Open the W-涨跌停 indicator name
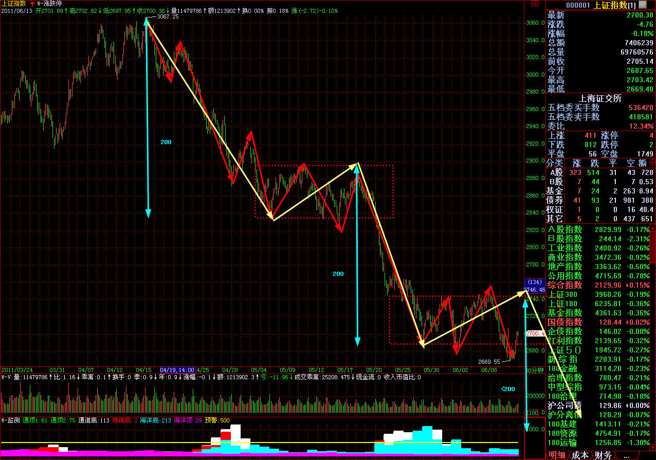 click(49, 3)
